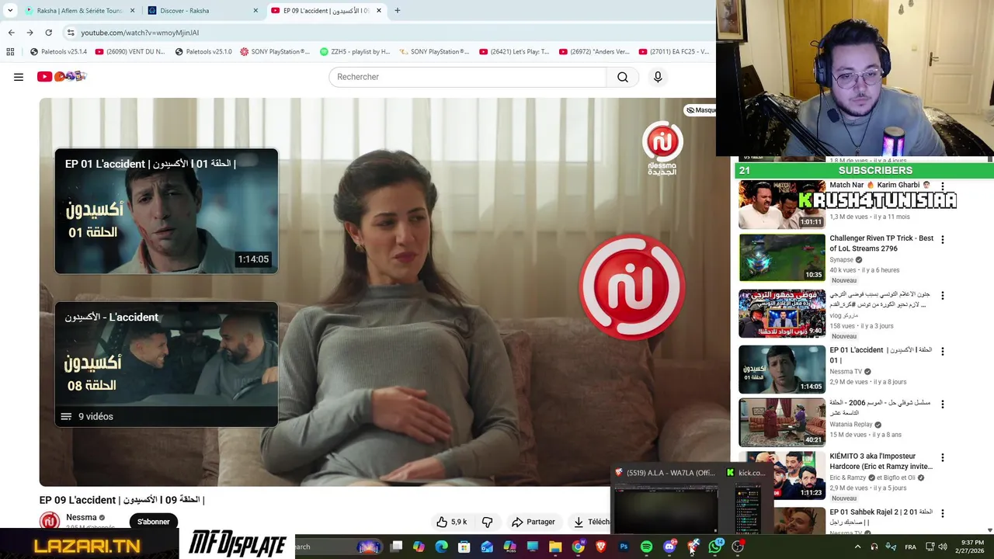Open the YouTube guide hamburger menu
Viewport: 994px width, 559px height.
19,77
